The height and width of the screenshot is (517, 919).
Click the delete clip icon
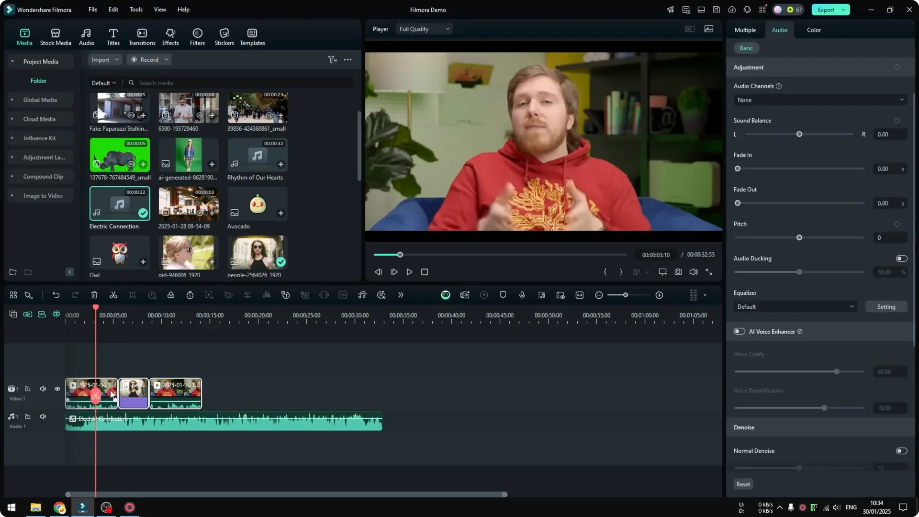pos(94,295)
